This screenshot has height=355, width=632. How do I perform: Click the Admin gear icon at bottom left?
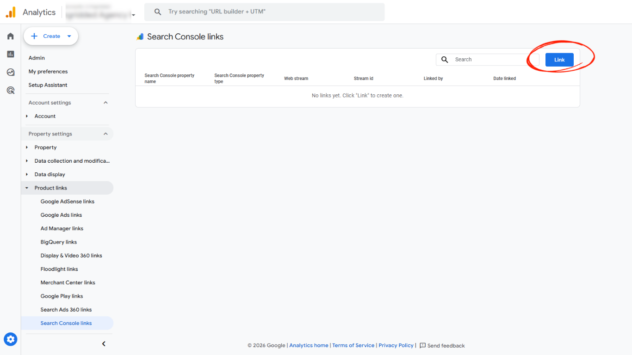[10, 339]
